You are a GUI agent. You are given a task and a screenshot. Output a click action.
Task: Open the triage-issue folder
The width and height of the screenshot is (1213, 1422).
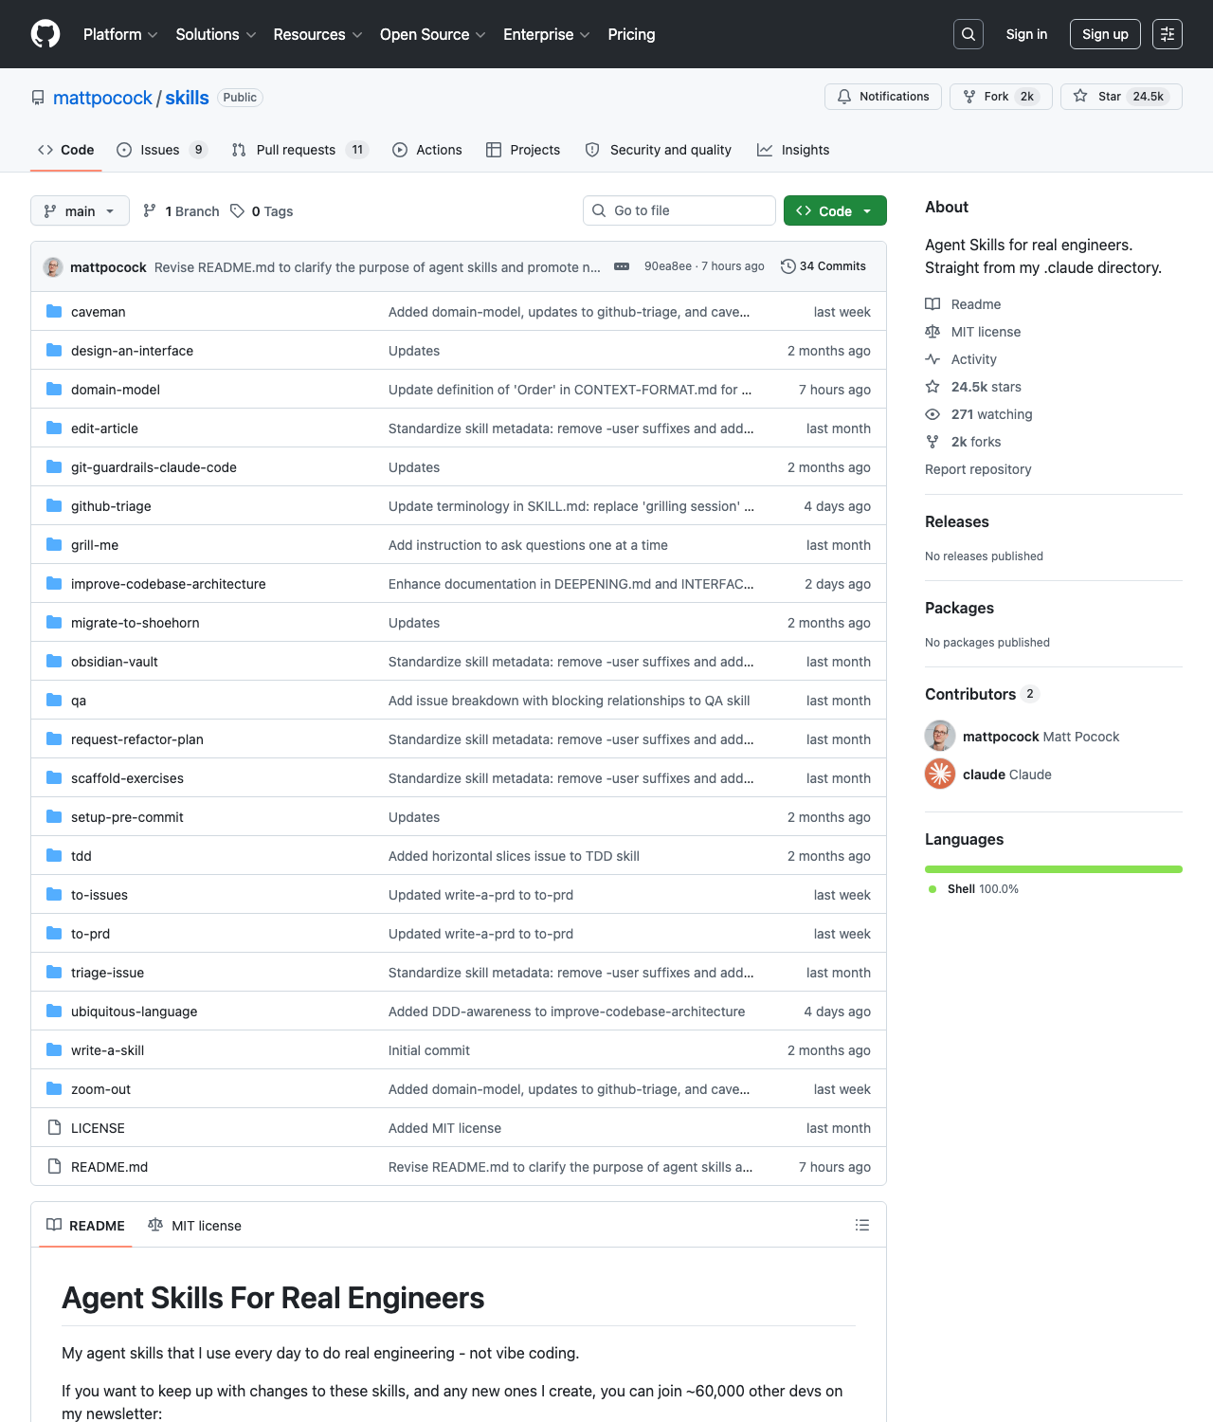(108, 973)
